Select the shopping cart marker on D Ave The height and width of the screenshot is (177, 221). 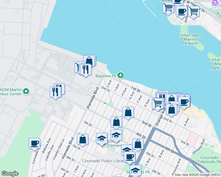coord(158,104)
